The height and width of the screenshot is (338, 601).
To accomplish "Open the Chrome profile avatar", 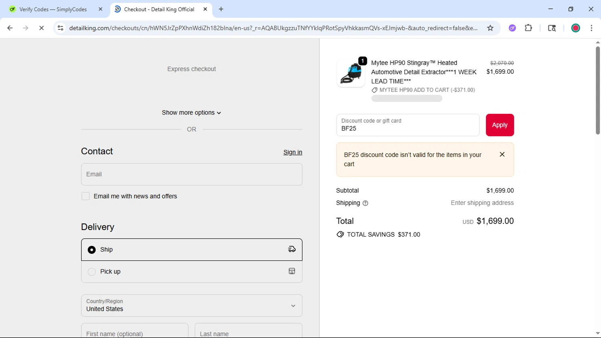I will [x=576, y=28].
